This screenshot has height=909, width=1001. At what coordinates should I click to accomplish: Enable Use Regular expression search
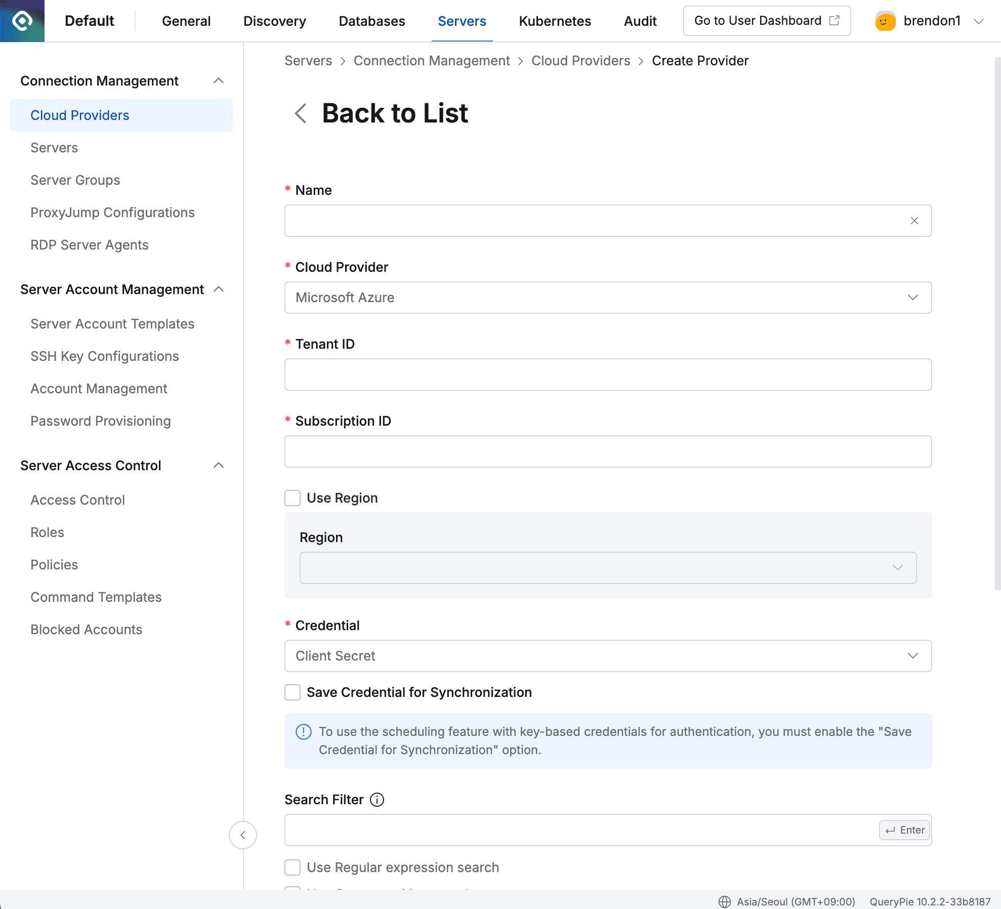pyautogui.click(x=292, y=867)
